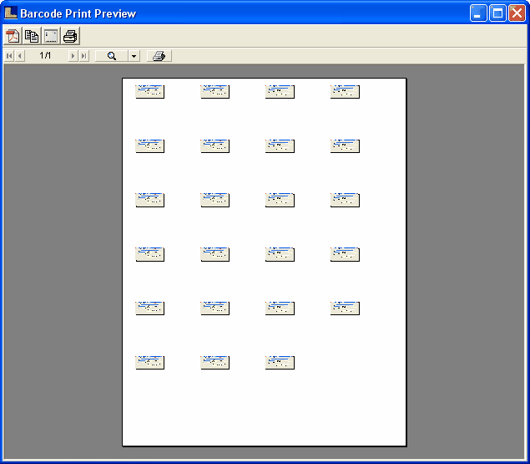This screenshot has height=464, width=530.
Task: Click the Barcode Print Preview app icon
Action: pyautogui.click(x=11, y=13)
